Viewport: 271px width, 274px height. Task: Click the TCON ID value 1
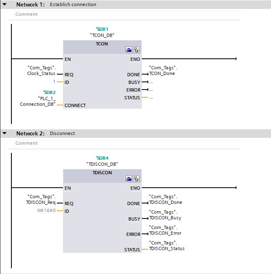tap(54, 82)
